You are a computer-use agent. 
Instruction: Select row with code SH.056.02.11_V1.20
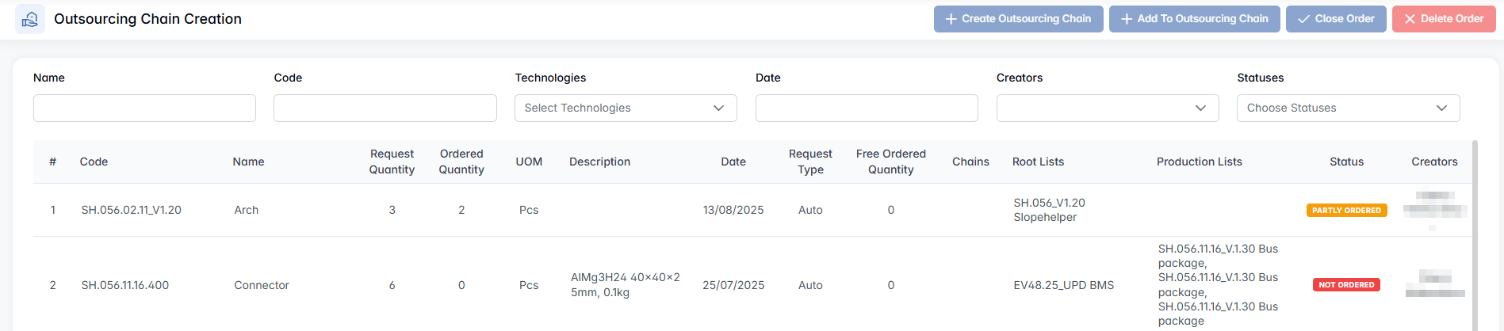tap(132, 210)
